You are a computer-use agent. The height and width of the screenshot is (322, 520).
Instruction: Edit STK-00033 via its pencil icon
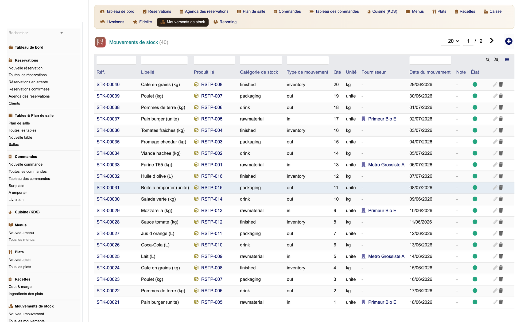[x=495, y=165]
